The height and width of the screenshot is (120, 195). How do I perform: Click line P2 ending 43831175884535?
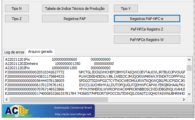coord(95,76)
